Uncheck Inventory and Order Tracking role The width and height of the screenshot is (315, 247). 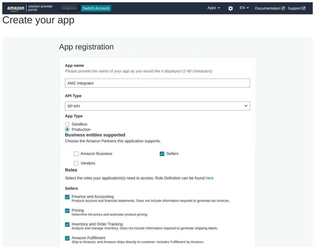point(67,224)
